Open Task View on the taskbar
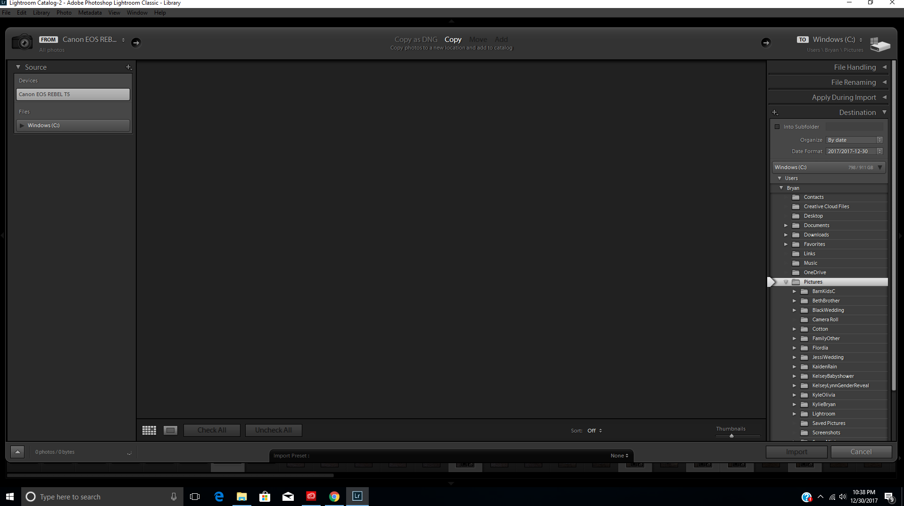 (x=195, y=497)
